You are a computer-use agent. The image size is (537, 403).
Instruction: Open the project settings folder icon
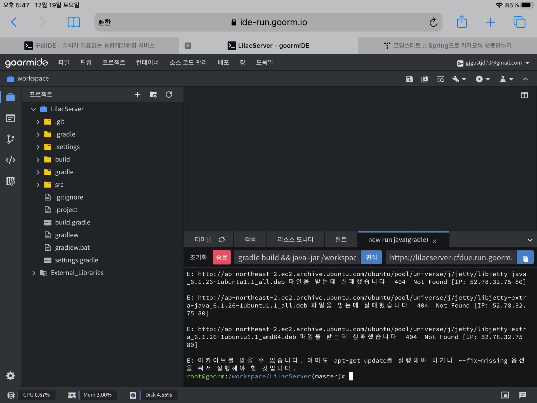coord(153,95)
